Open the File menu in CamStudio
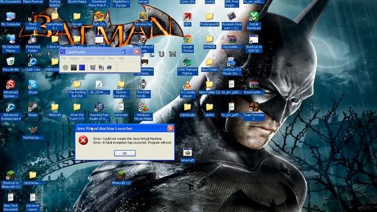This screenshot has height=212, width=377. 64,58
